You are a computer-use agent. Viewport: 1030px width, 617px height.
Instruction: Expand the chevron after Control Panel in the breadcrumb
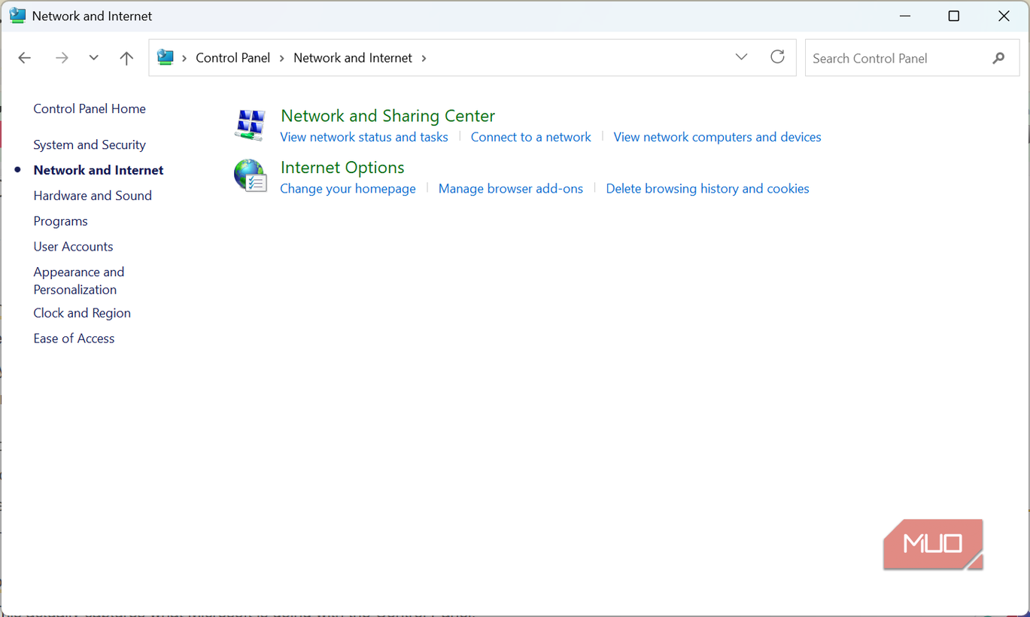point(282,58)
